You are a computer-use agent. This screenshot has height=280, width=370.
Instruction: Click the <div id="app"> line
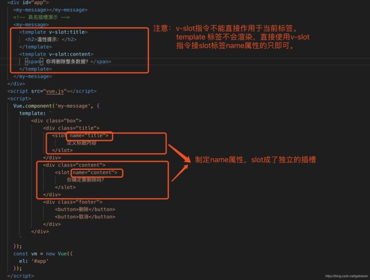click(x=28, y=3)
